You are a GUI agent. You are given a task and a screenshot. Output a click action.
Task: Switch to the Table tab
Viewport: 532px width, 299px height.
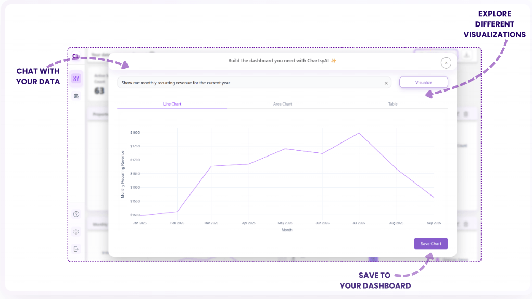click(x=393, y=104)
